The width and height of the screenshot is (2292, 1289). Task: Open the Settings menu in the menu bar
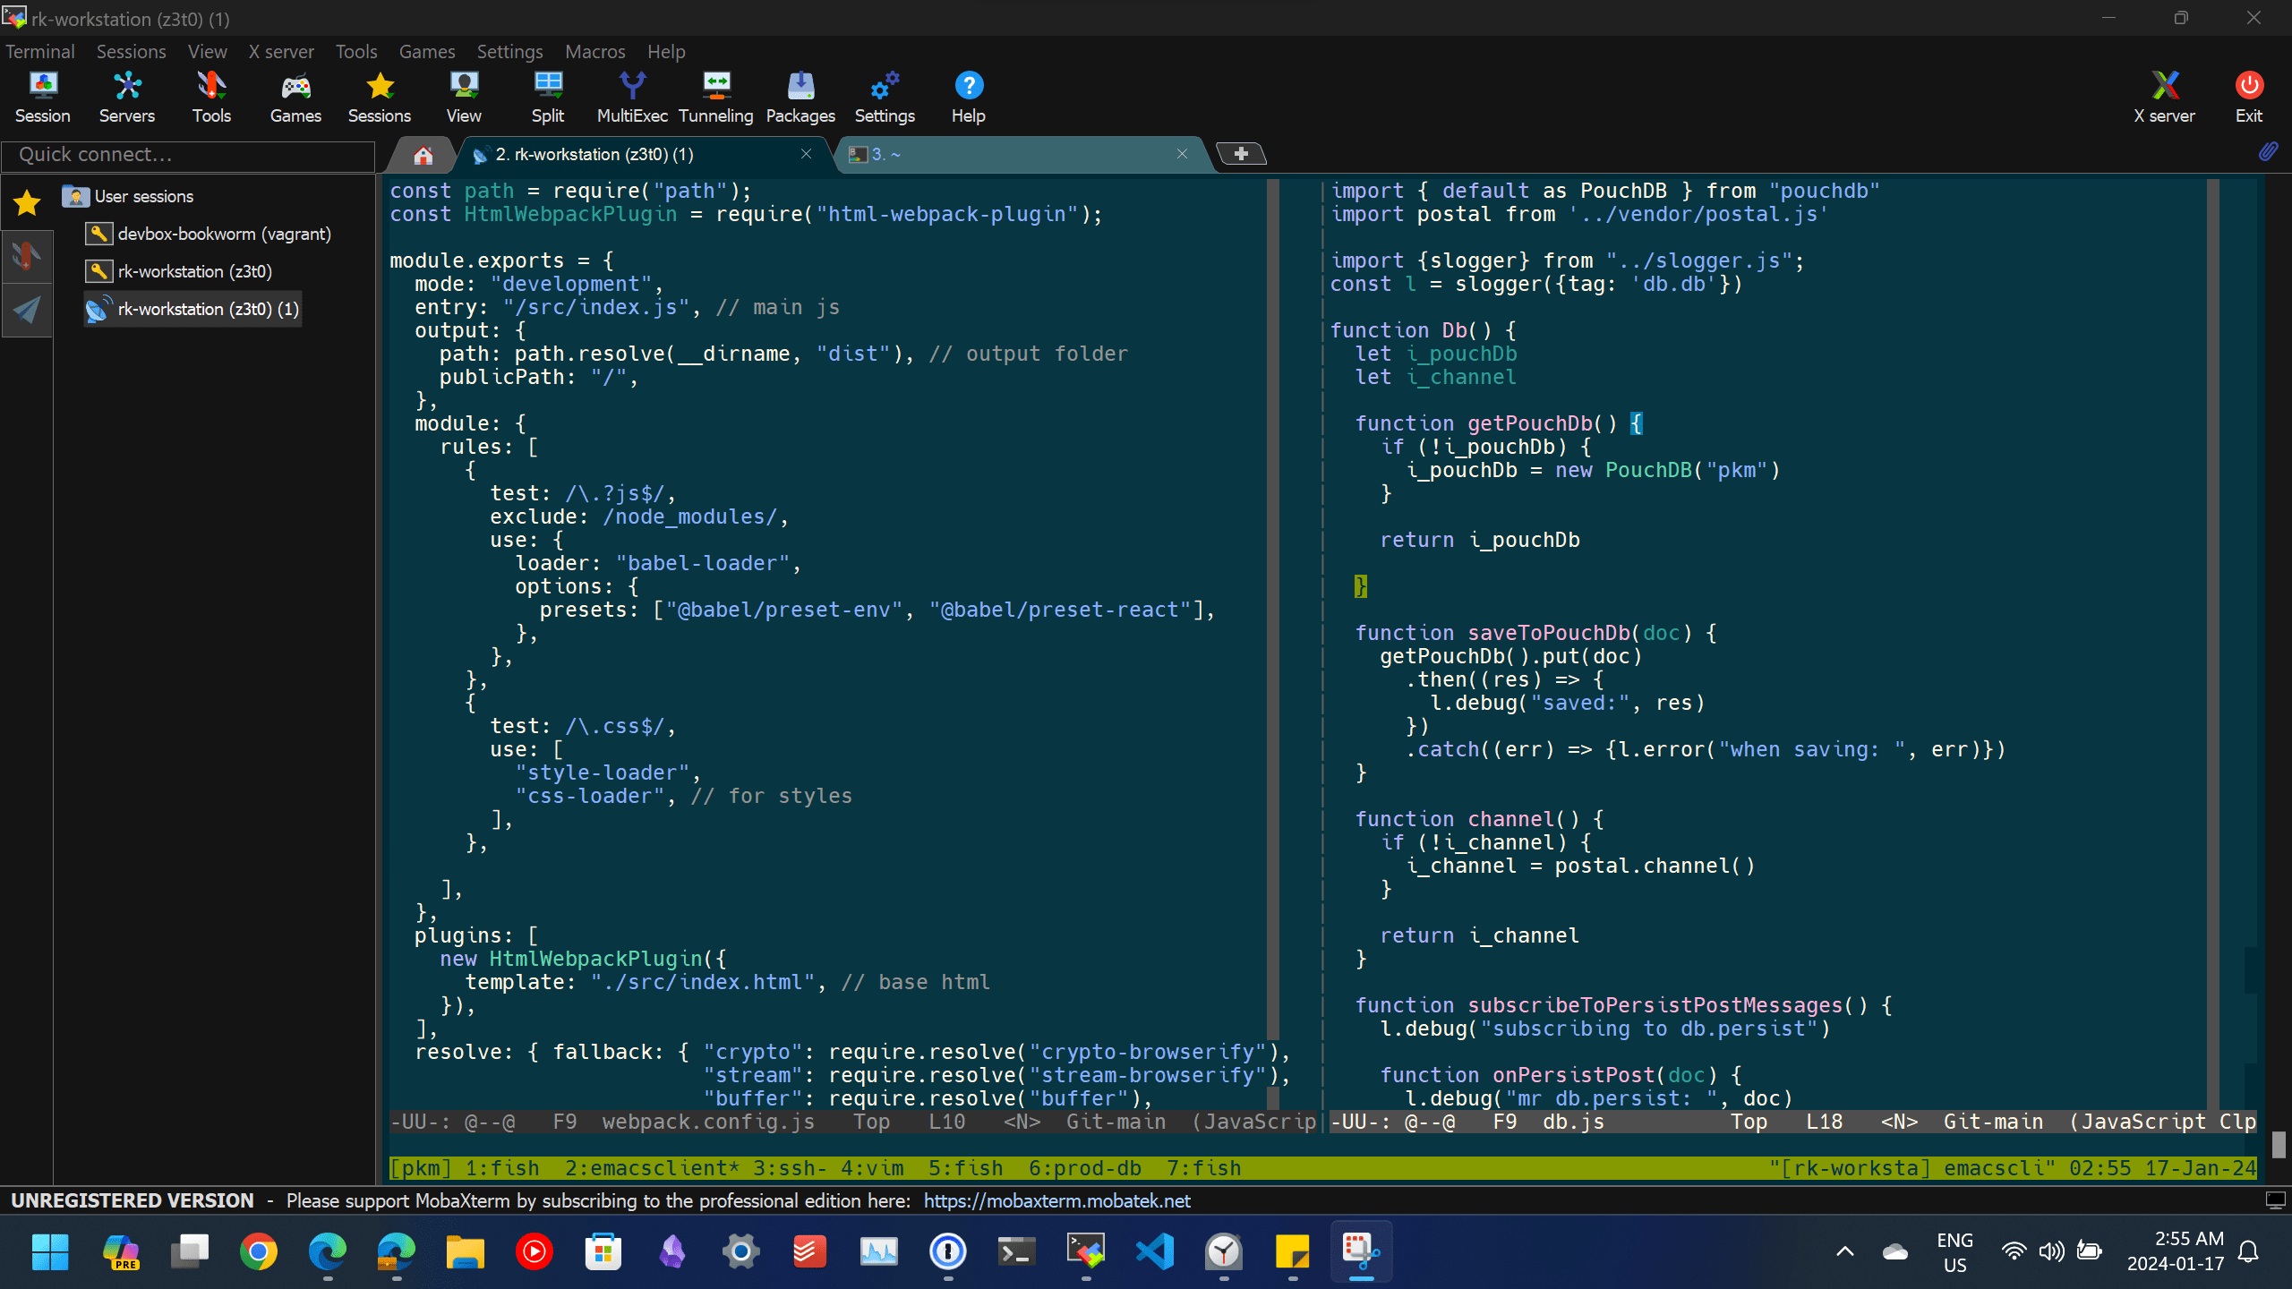pos(509,51)
